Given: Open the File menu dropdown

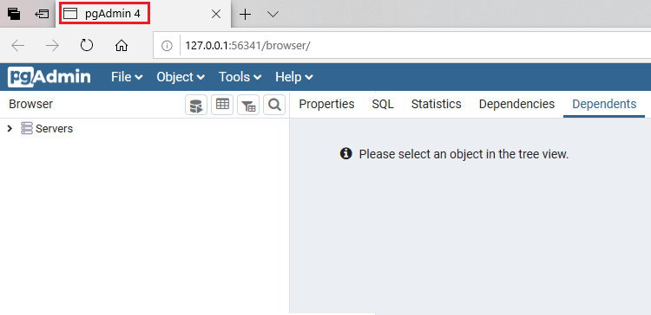Looking at the screenshot, I should (x=127, y=77).
